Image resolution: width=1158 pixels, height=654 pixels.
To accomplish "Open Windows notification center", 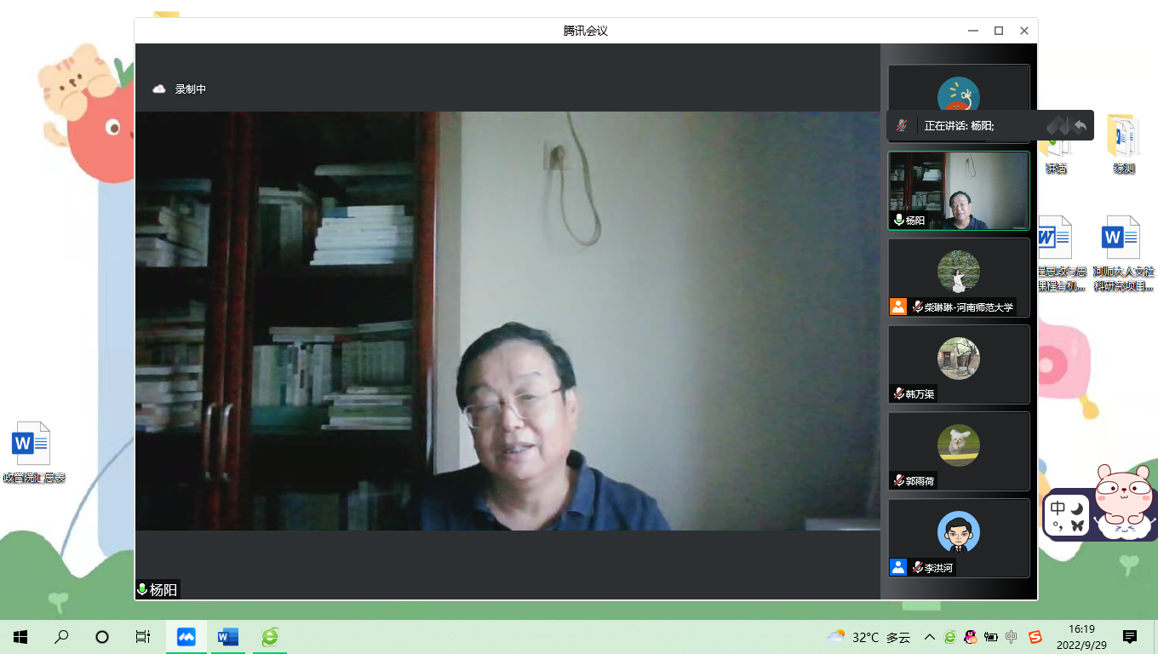I will [x=1130, y=637].
